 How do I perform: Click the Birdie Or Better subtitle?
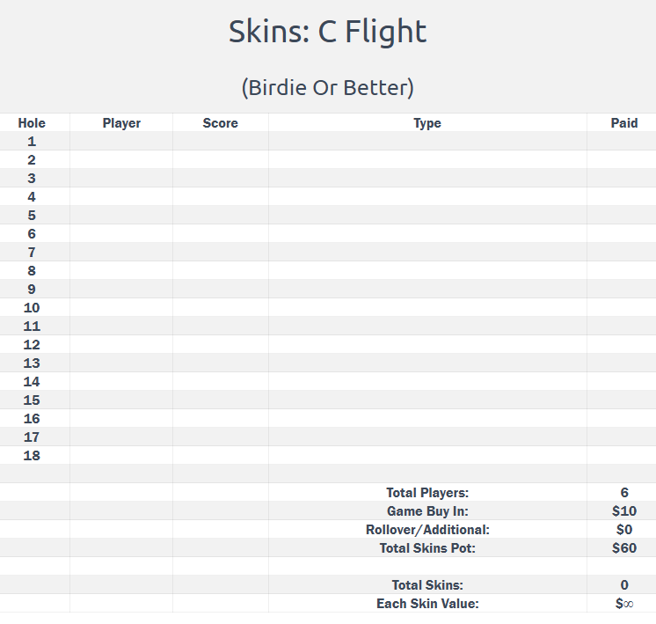point(327,88)
